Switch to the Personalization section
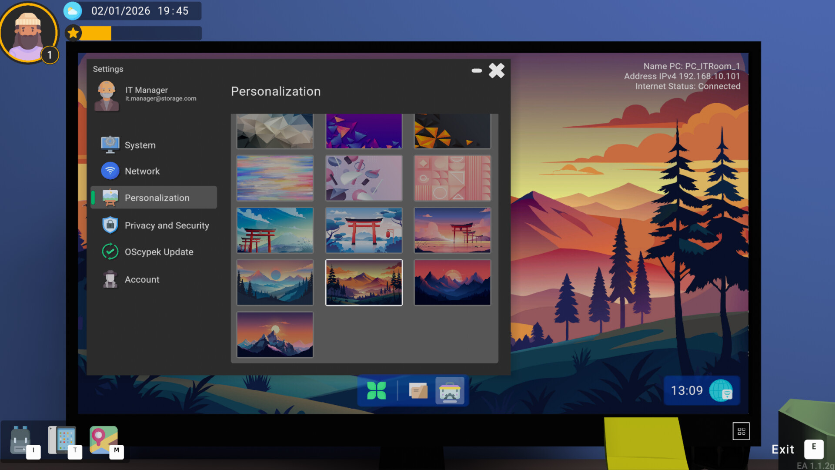The image size is (835, 470). pyautogui.click(x=157, y=197)
